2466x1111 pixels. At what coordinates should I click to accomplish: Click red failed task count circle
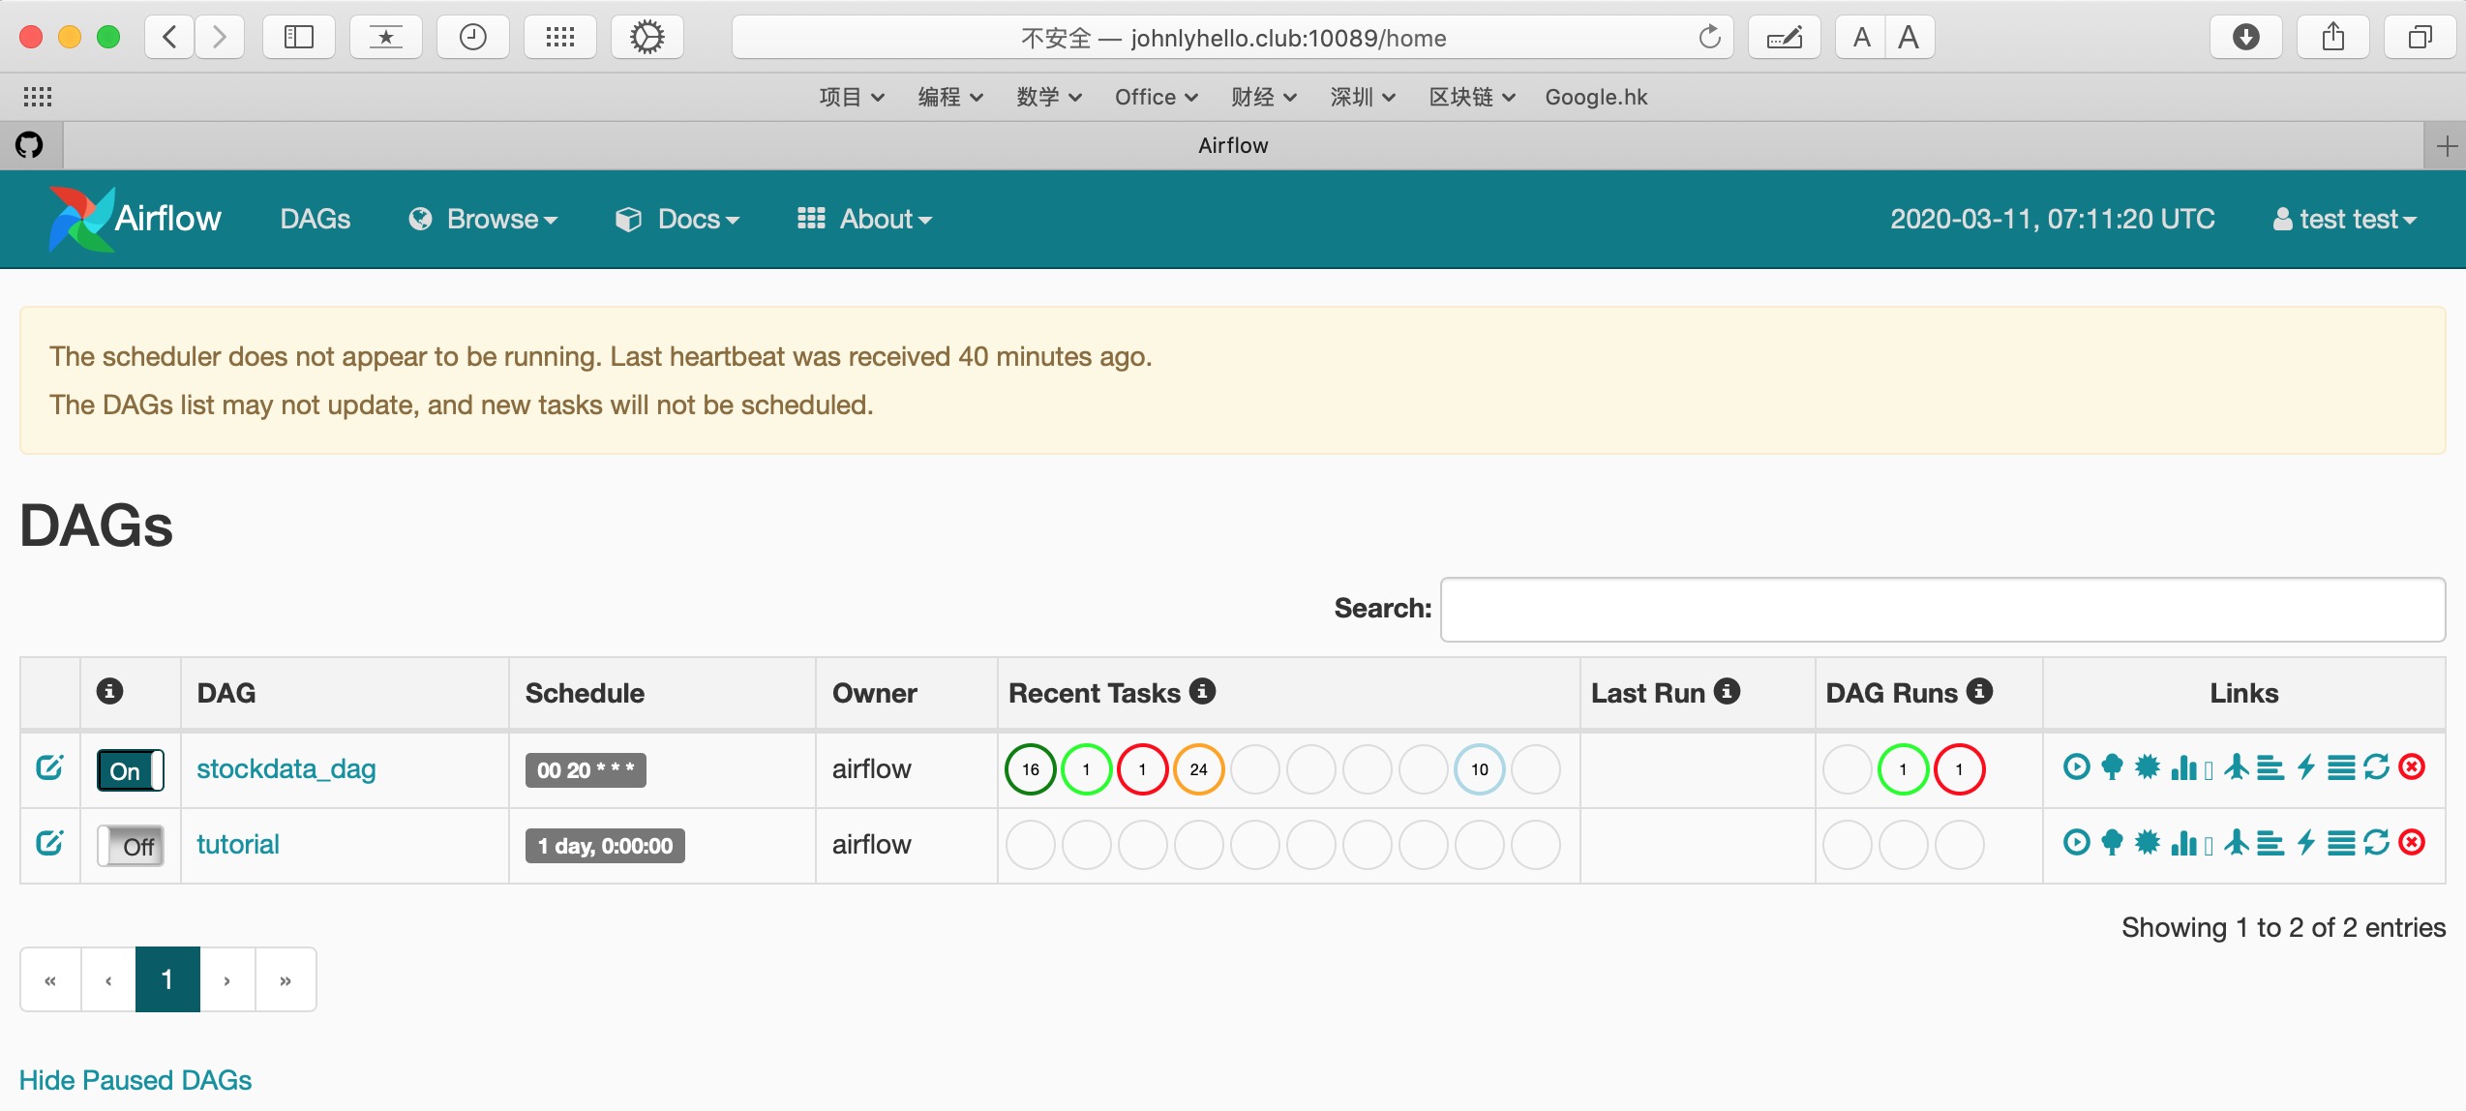pyautogui.click(x=1142, y=769)
